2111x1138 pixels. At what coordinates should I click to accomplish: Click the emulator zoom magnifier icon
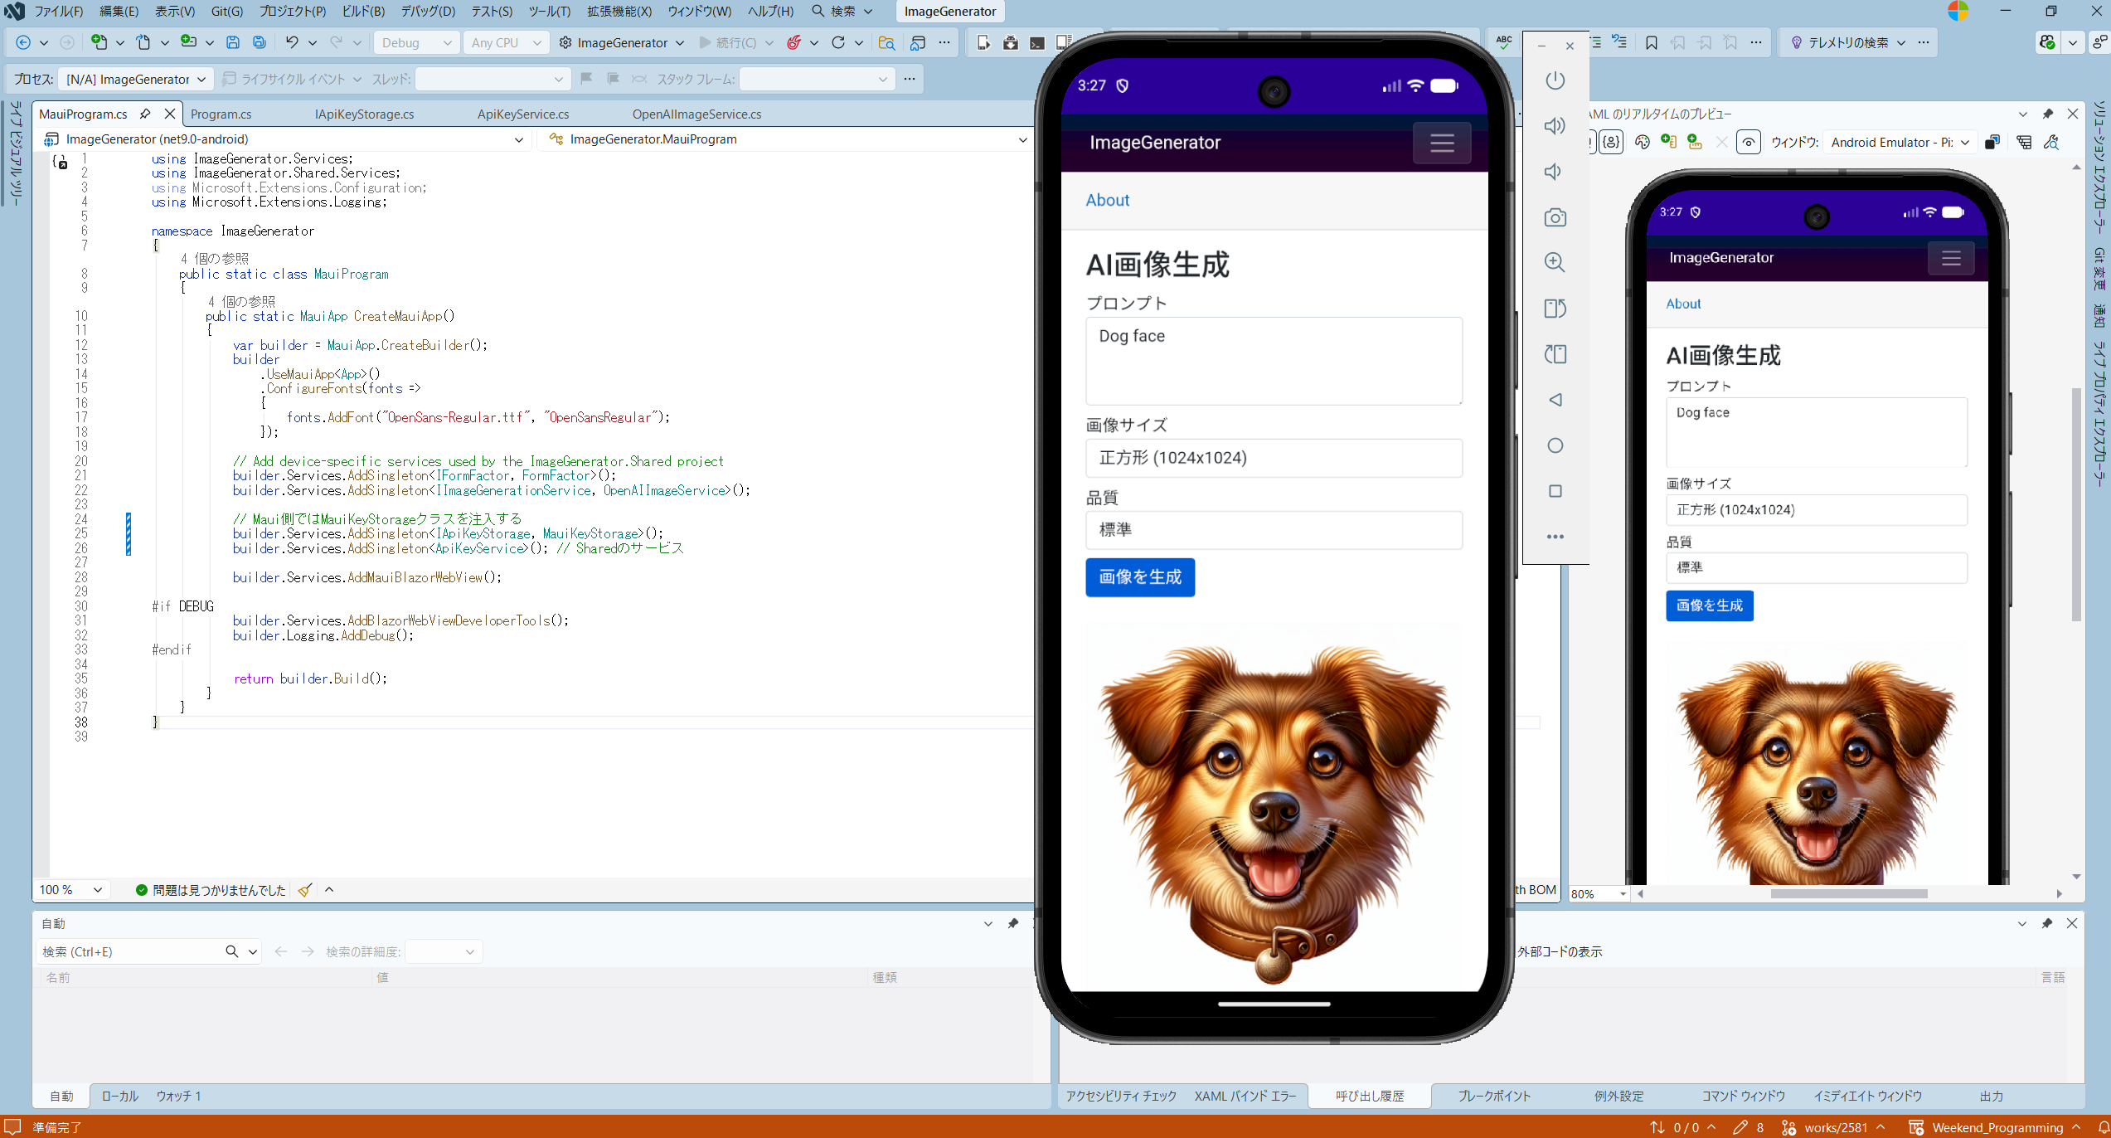coord(1555,263)
